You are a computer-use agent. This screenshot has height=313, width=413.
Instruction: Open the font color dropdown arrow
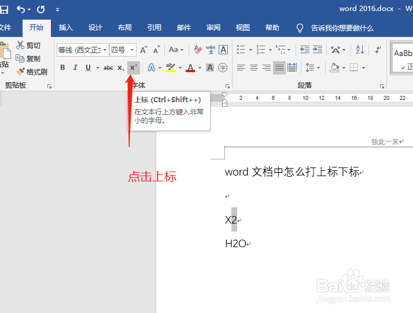pos(200,68)
